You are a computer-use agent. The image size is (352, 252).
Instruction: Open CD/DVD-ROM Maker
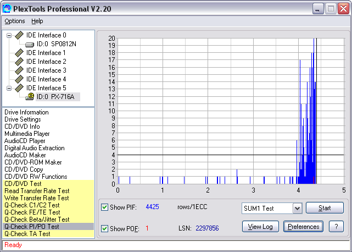(x=33, y=162)
